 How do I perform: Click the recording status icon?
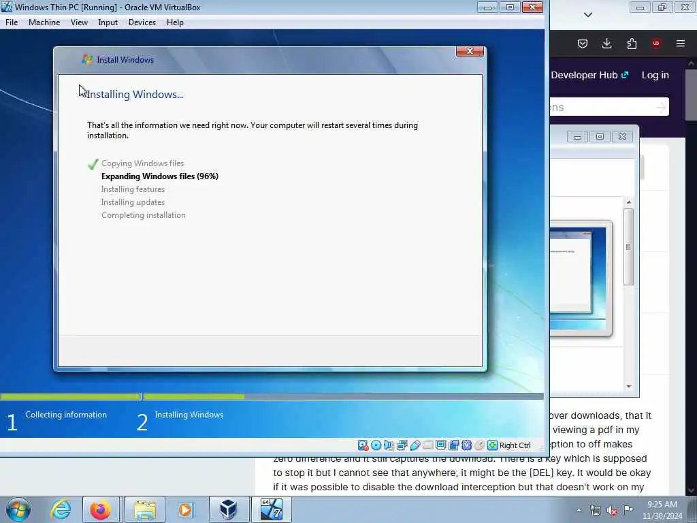(x=453, y=445)
